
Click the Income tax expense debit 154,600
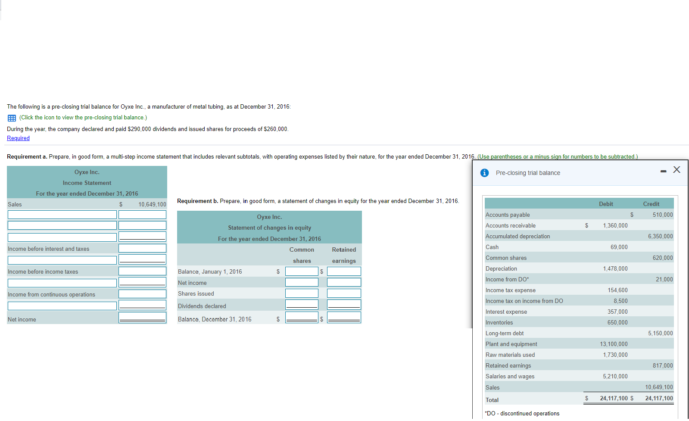click(x=617, y=290)
